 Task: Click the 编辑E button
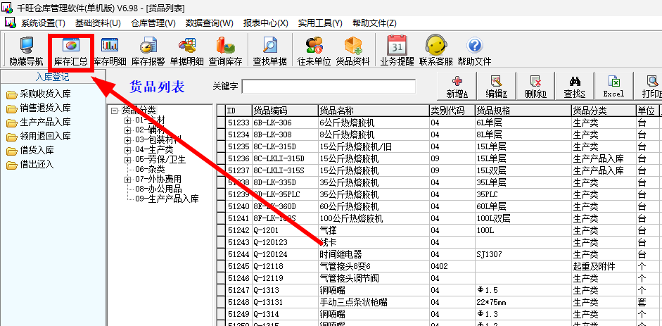click(496, 87)
